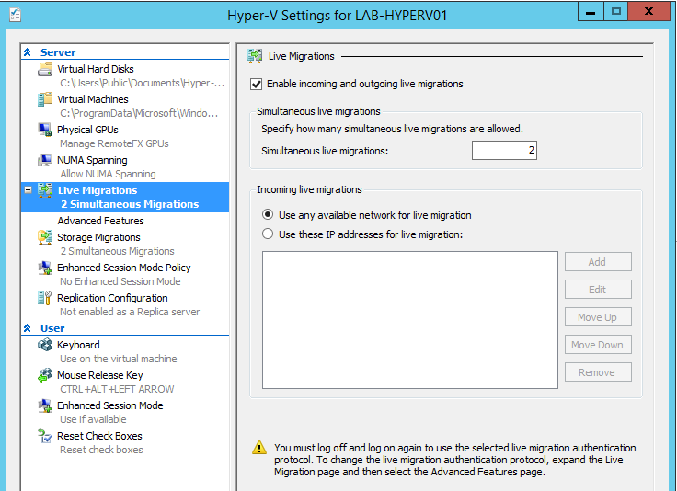Click '2 Simultaneous Migrations' under Storage Migrations

coord(118,251)
